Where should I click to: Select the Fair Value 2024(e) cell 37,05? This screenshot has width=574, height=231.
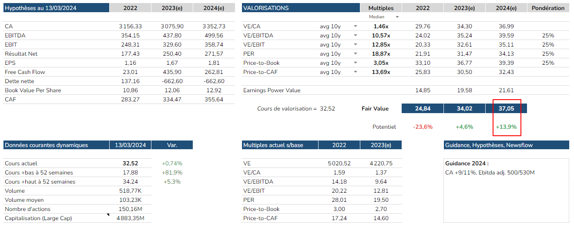pyautogui.click(x=507, y=109)
